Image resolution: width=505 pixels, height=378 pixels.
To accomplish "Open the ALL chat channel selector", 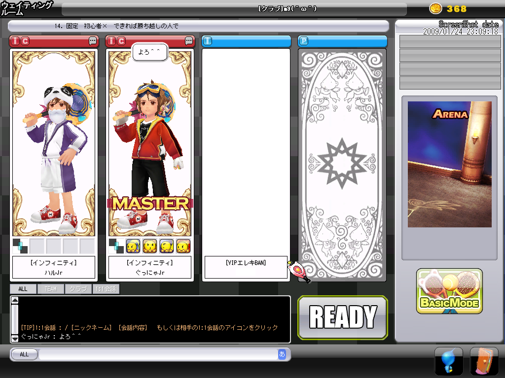I will click(x=24, y=354).
